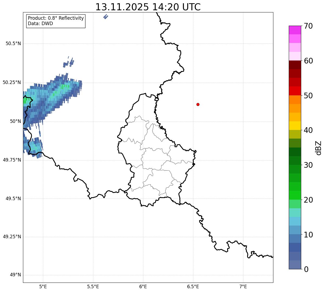Click the 5.5°E longitude label

tap(93, 287)
